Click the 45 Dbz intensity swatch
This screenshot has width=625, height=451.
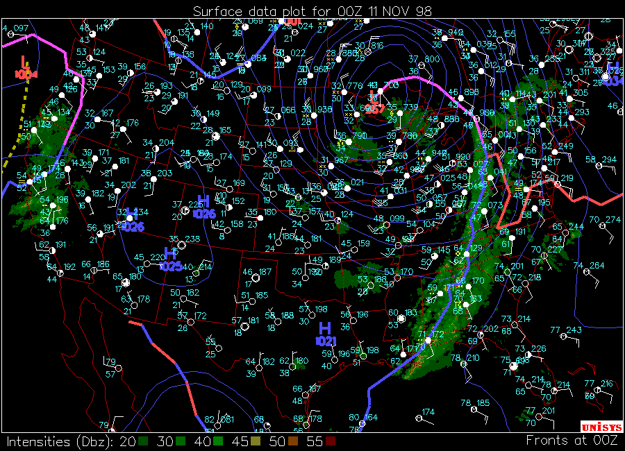coord(256,441)
